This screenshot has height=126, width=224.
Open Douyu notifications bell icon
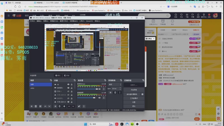point(198,15)
